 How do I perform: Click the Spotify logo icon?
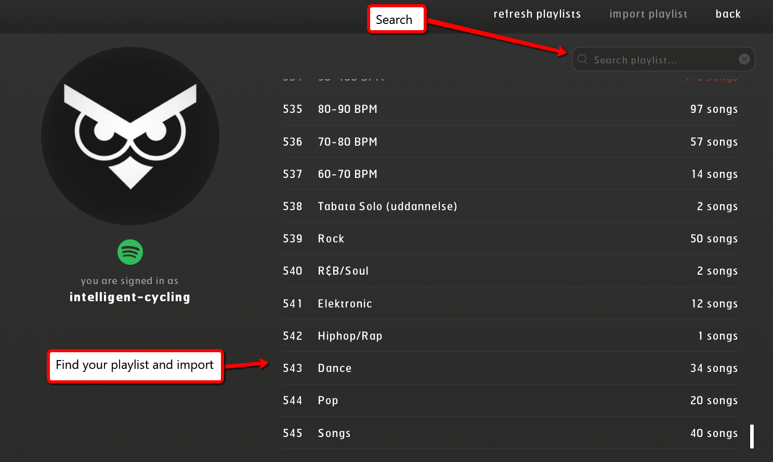[x=130, y=252]
